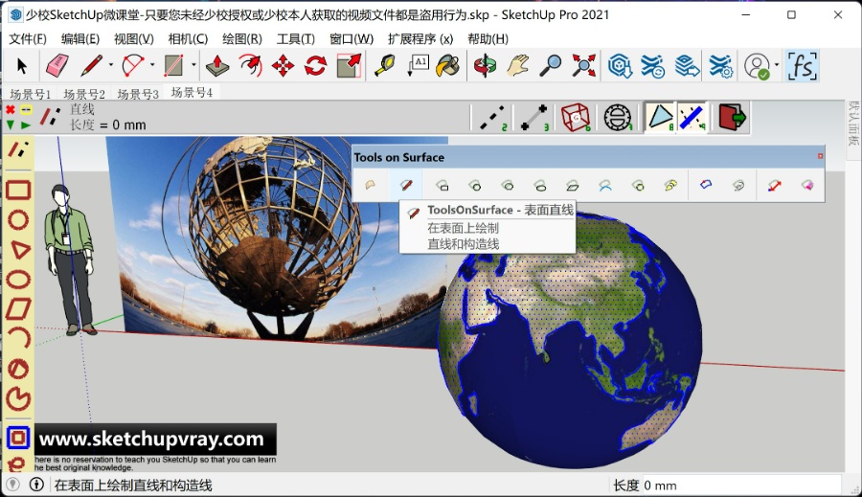
Task: Select the Pan hand tool
Action: click(518, 66)
